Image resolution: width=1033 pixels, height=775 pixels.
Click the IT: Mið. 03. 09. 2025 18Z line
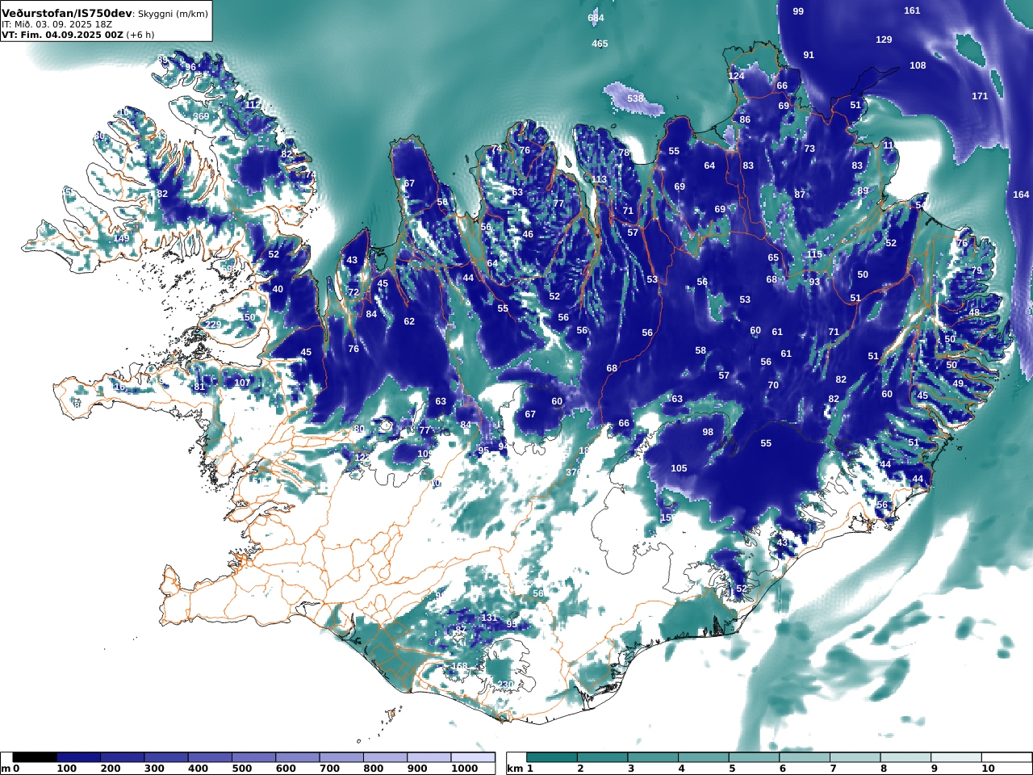pyautogui.click(x=57, y=25)
